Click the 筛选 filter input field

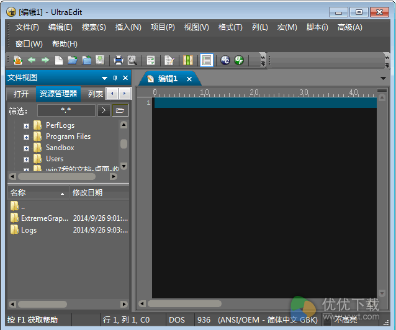point(66,110)
